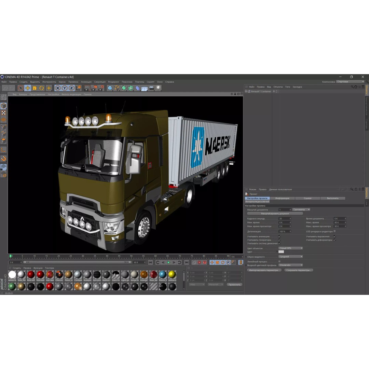Expand the Renault T Container object tree

pyautogui.click(x=246, y=91)
